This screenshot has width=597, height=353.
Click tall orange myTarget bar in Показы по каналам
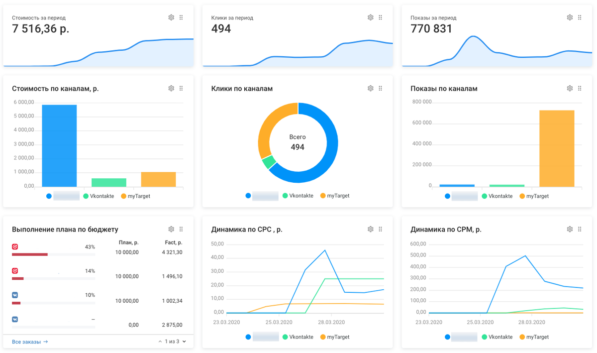(557, 148)
